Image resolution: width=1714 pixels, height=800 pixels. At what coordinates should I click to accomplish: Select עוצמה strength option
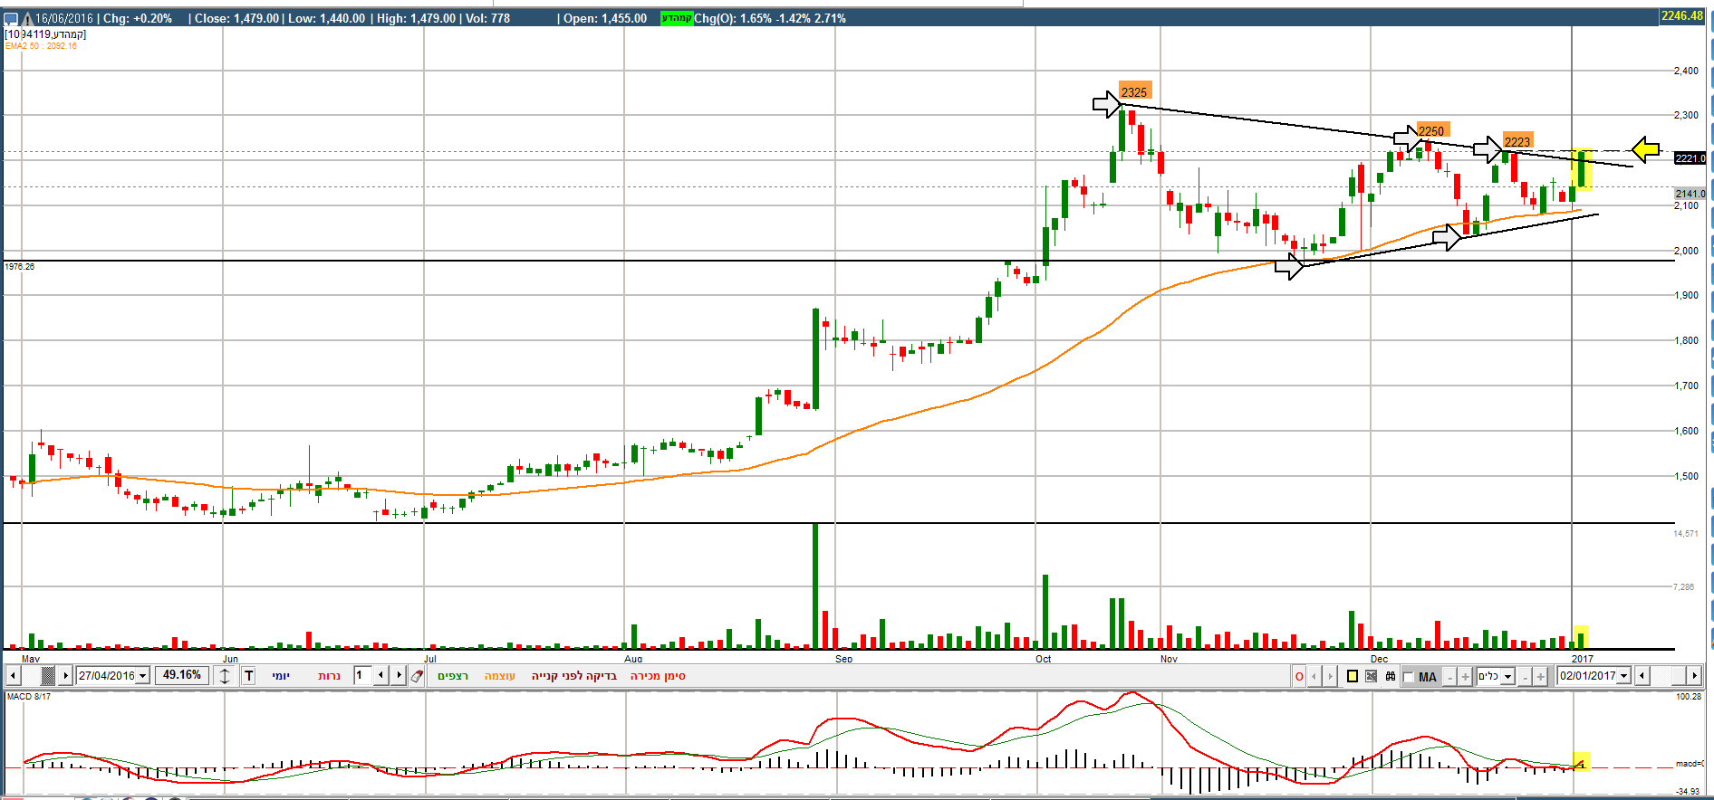pos(499,676)
